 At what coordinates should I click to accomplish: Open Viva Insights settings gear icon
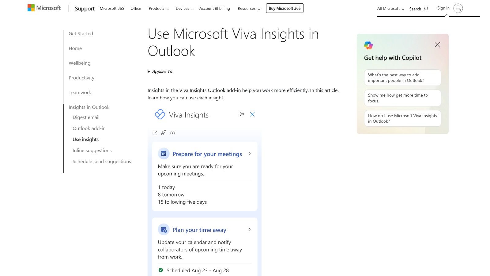coord(172,133)
